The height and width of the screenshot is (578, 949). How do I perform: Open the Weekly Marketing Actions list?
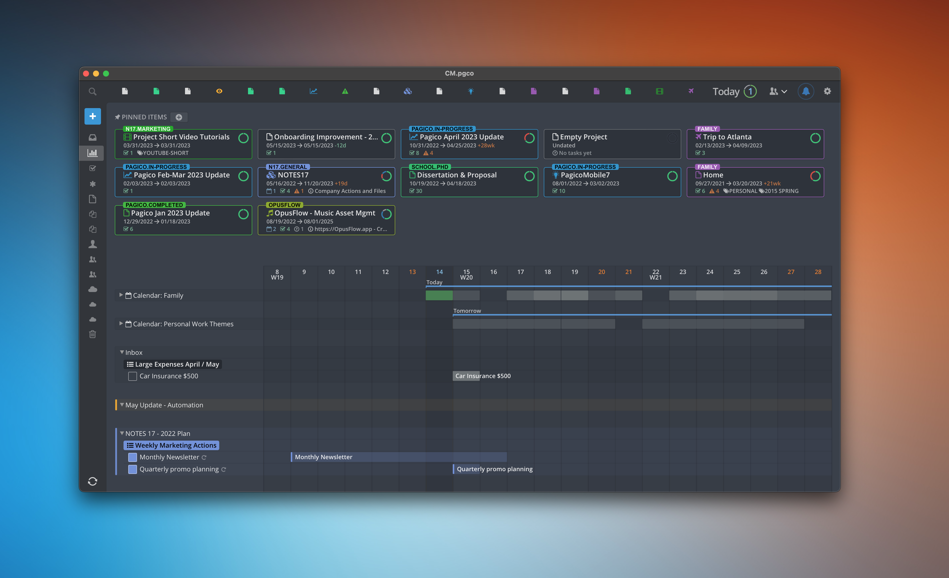(x=171, y=445)
